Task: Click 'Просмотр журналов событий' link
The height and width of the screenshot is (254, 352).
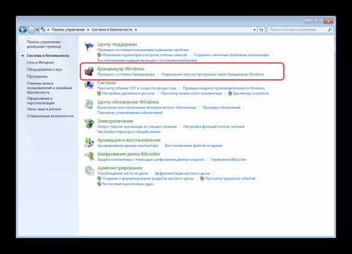Action: click(230, 178)
